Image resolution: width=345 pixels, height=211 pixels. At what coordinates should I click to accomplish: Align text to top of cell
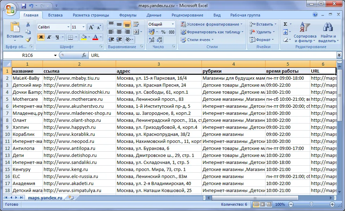(x=111, y=24)
